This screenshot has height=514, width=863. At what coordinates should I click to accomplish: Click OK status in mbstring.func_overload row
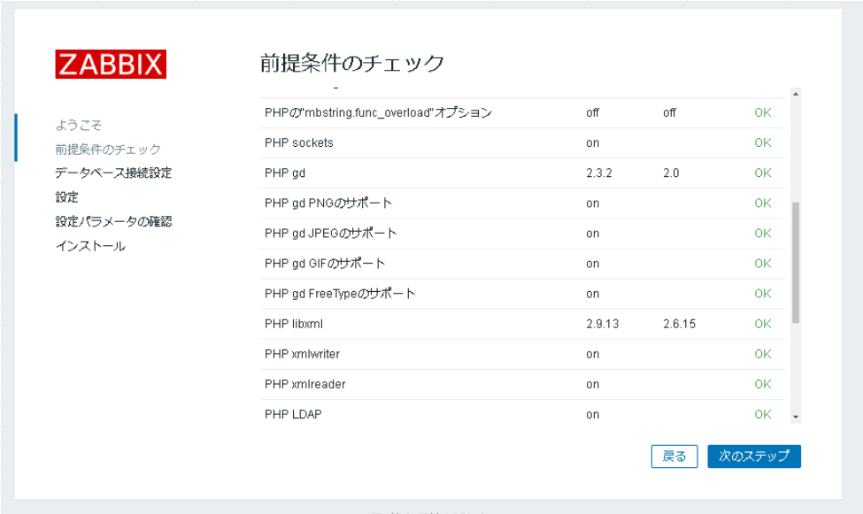(763, 113)
